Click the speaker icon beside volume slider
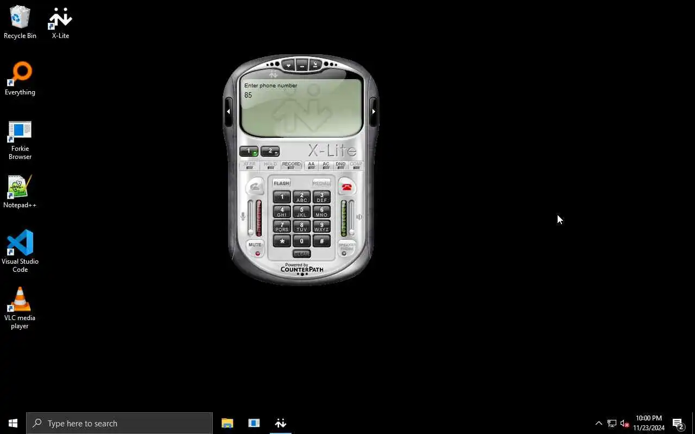The image size is (695, 434). (359, 216)
